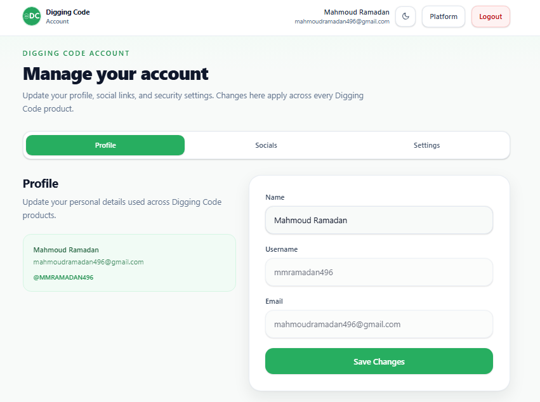
Task: Click the Mahmoud Ramadan name in header
Action: point(357,12)
